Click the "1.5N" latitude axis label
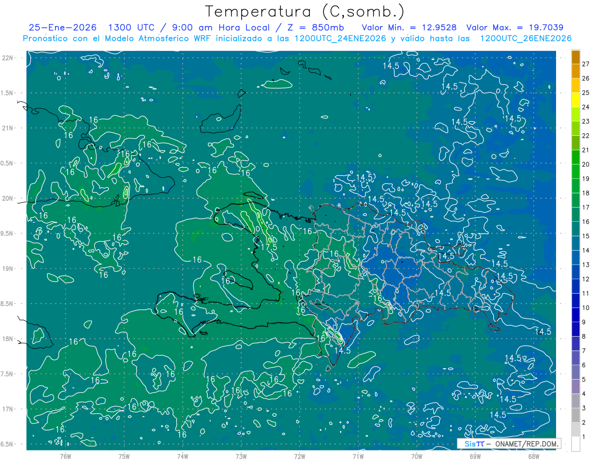 pyautogui.click(x=7, y=93)
